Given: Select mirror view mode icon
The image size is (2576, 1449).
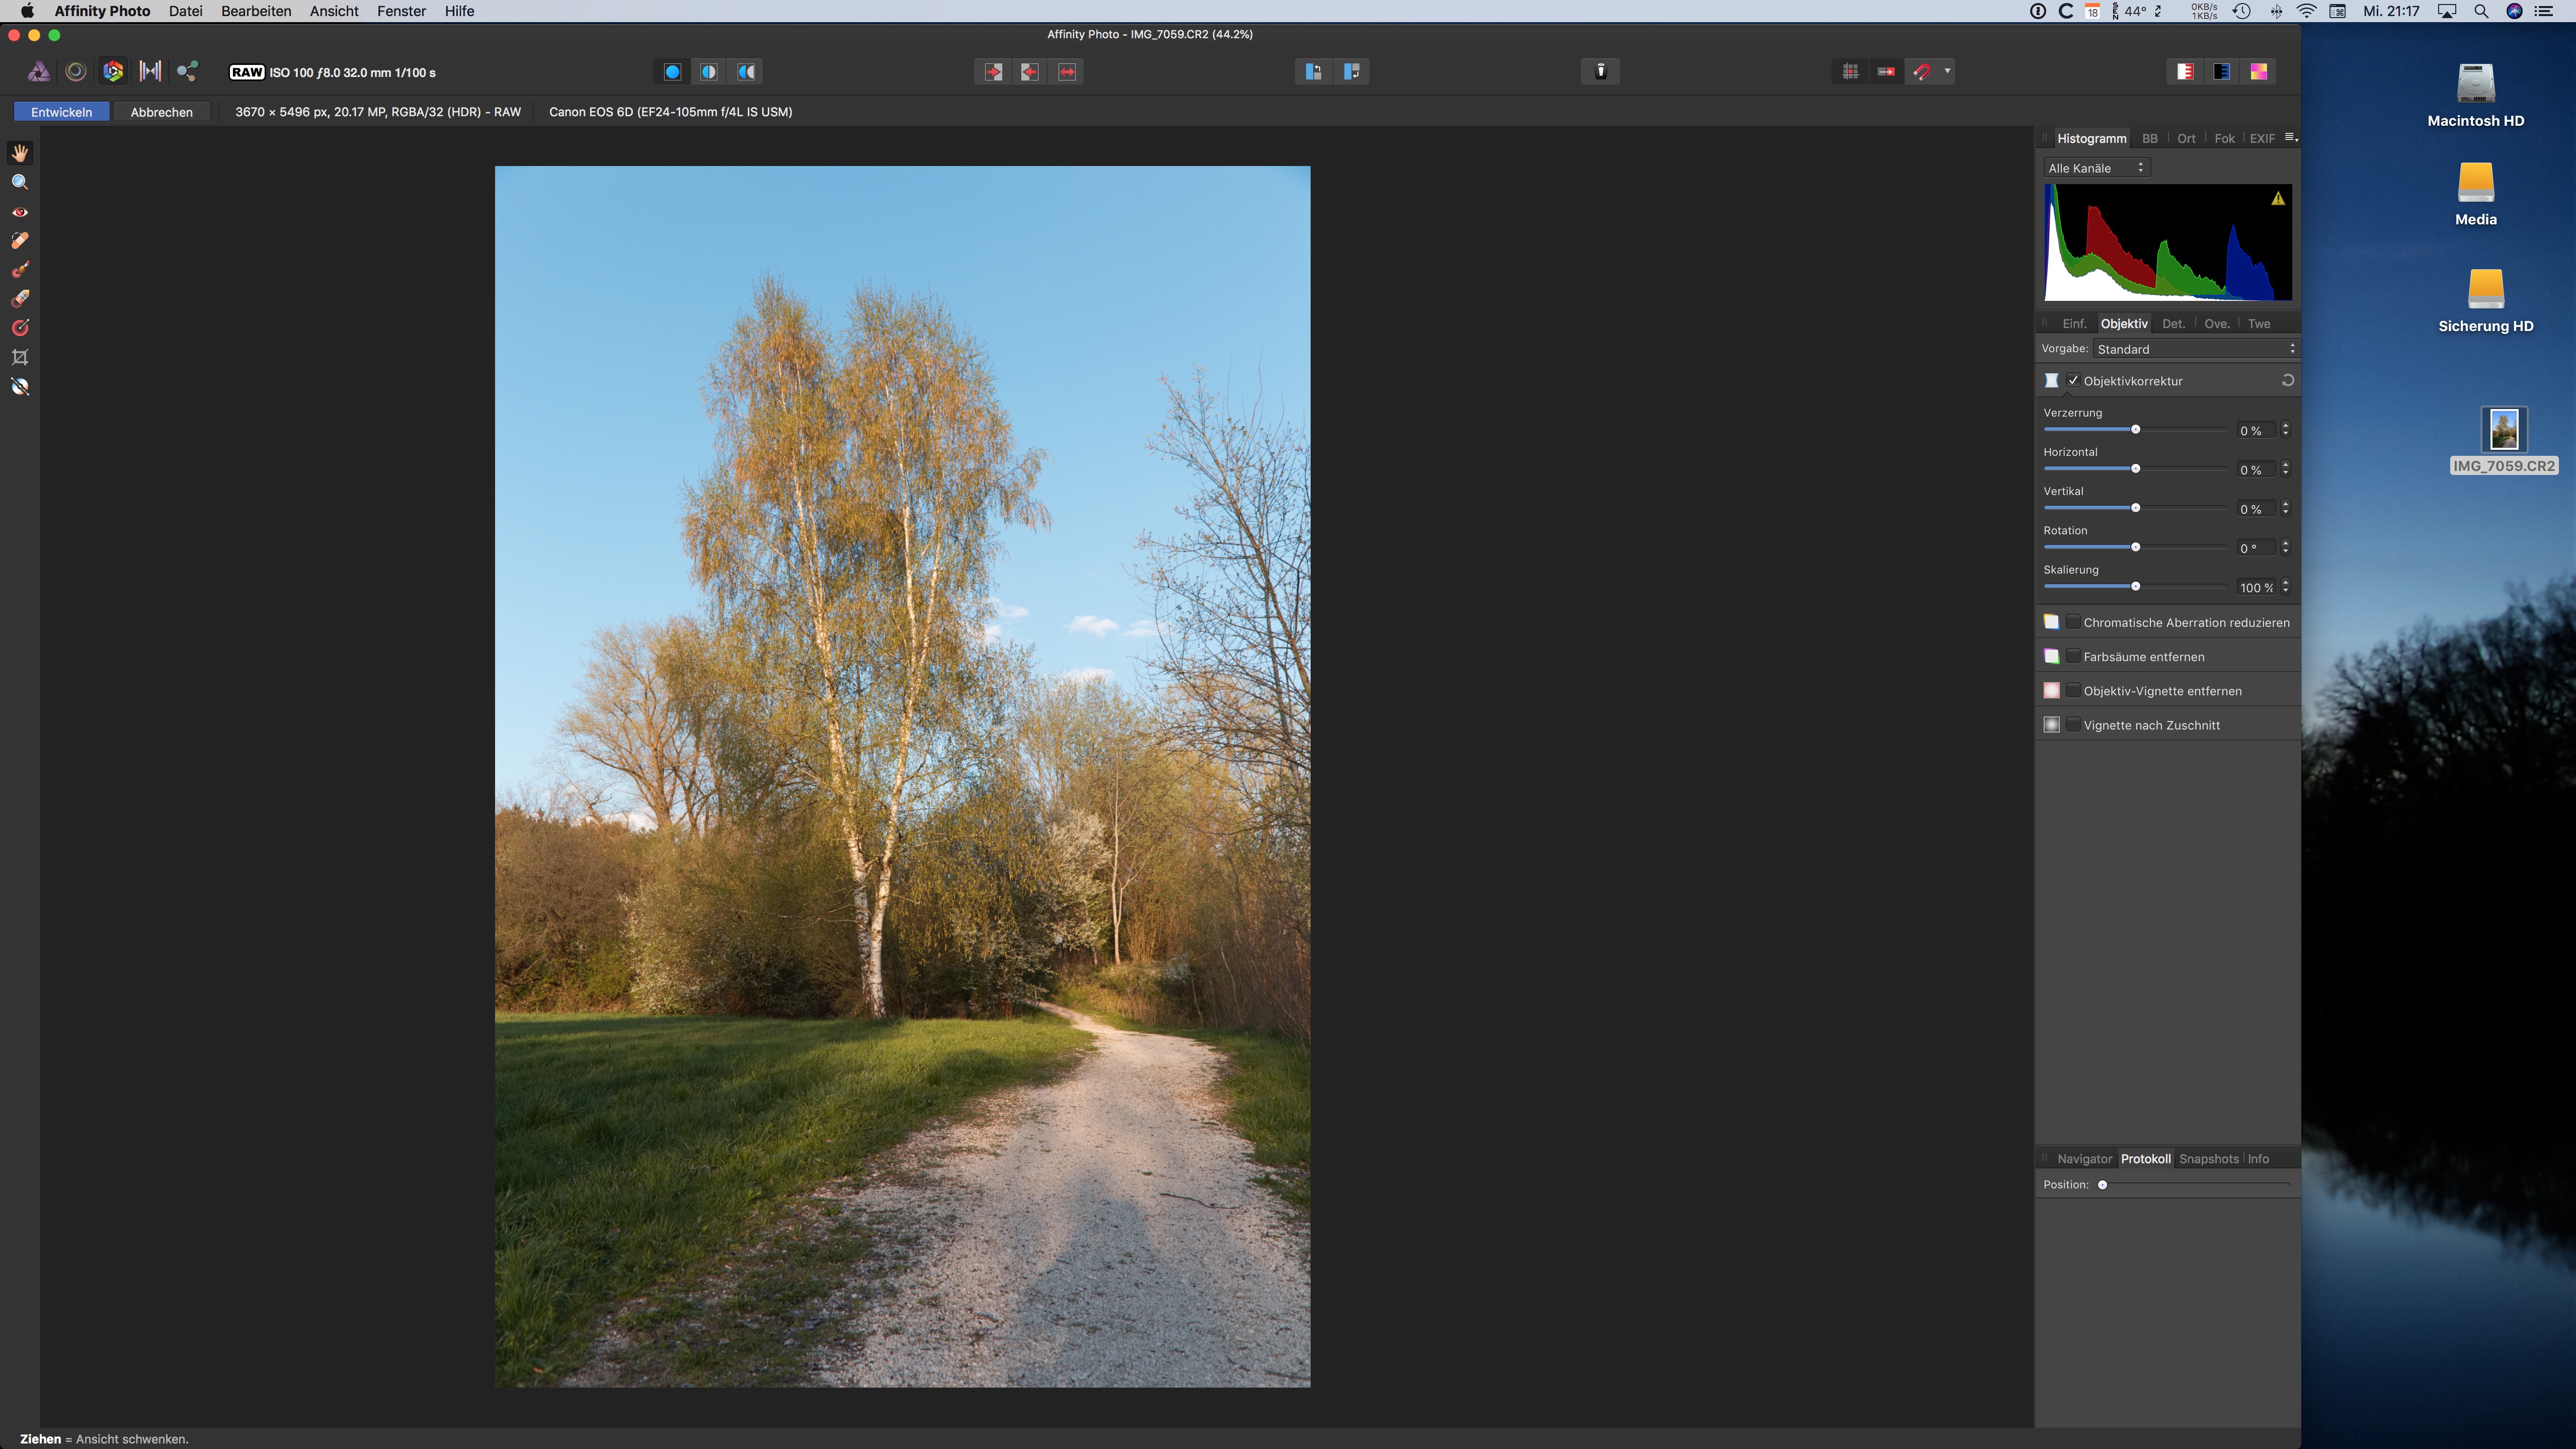Looking at the screenshot, I should coord(746,72).
